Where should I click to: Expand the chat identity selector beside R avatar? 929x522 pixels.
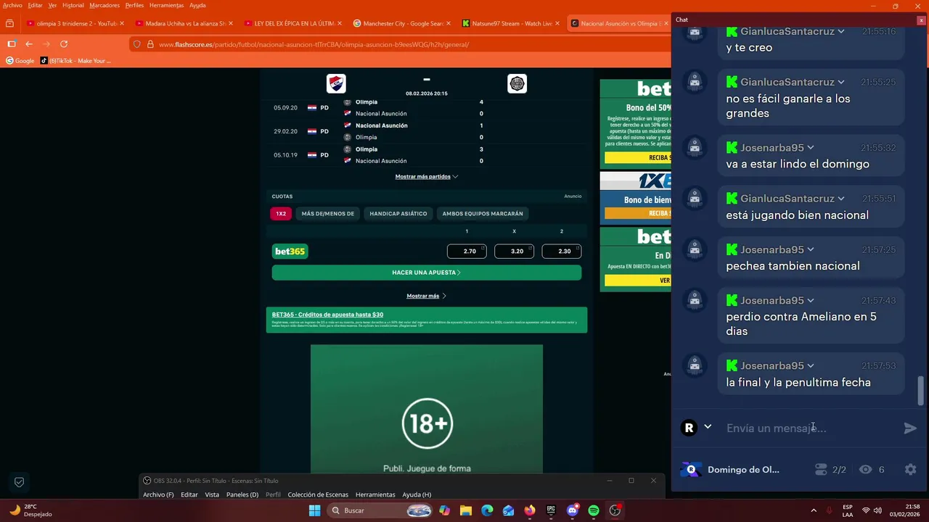pyautogui.click(x=708, y=427)
